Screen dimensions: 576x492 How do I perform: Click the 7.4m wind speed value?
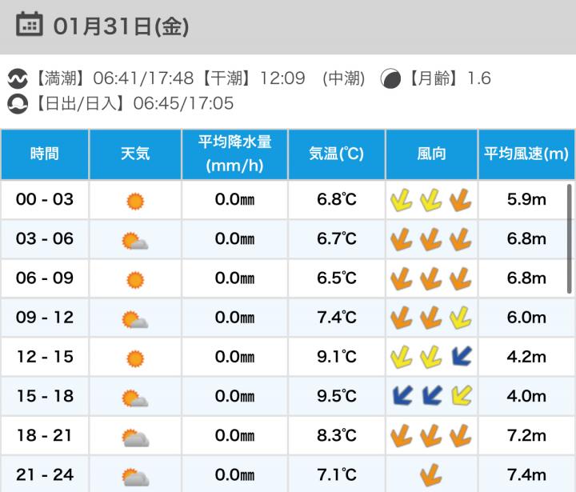526,474
